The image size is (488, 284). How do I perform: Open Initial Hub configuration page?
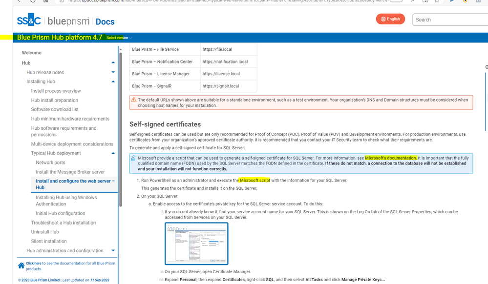click(61, 213)
